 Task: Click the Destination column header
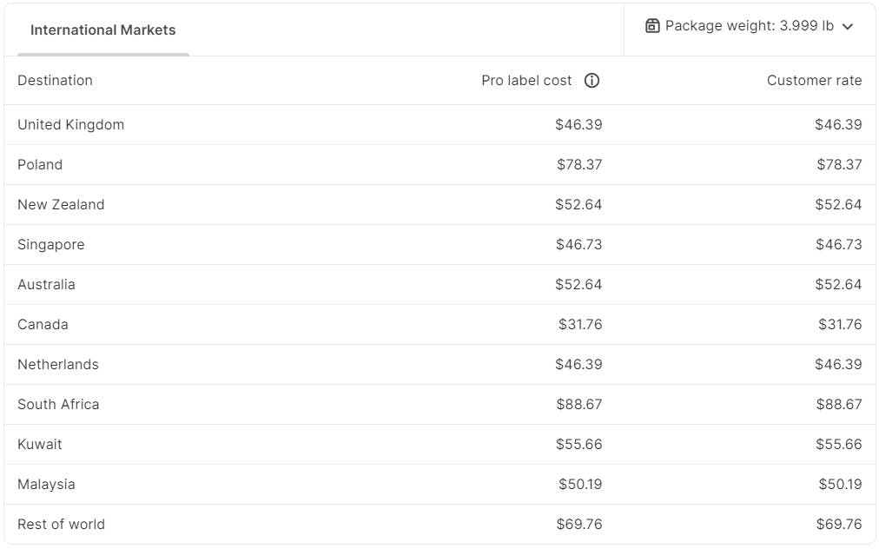55,81
